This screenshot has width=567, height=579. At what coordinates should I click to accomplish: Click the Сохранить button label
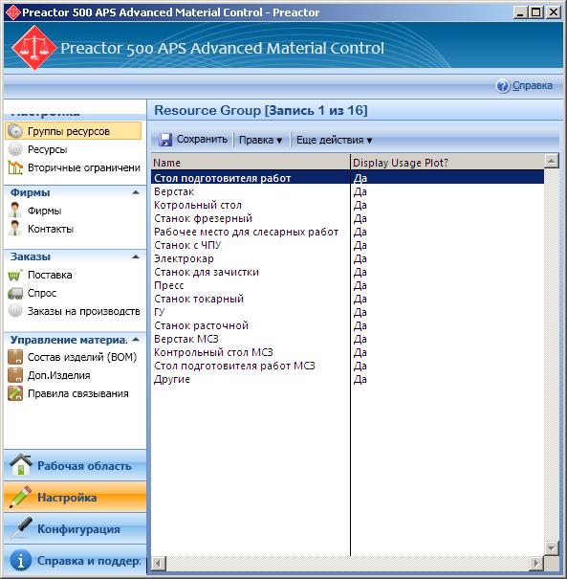[x=202, y=139]
